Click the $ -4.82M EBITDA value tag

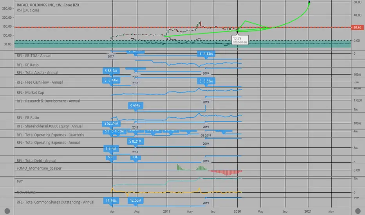(206, 54)
